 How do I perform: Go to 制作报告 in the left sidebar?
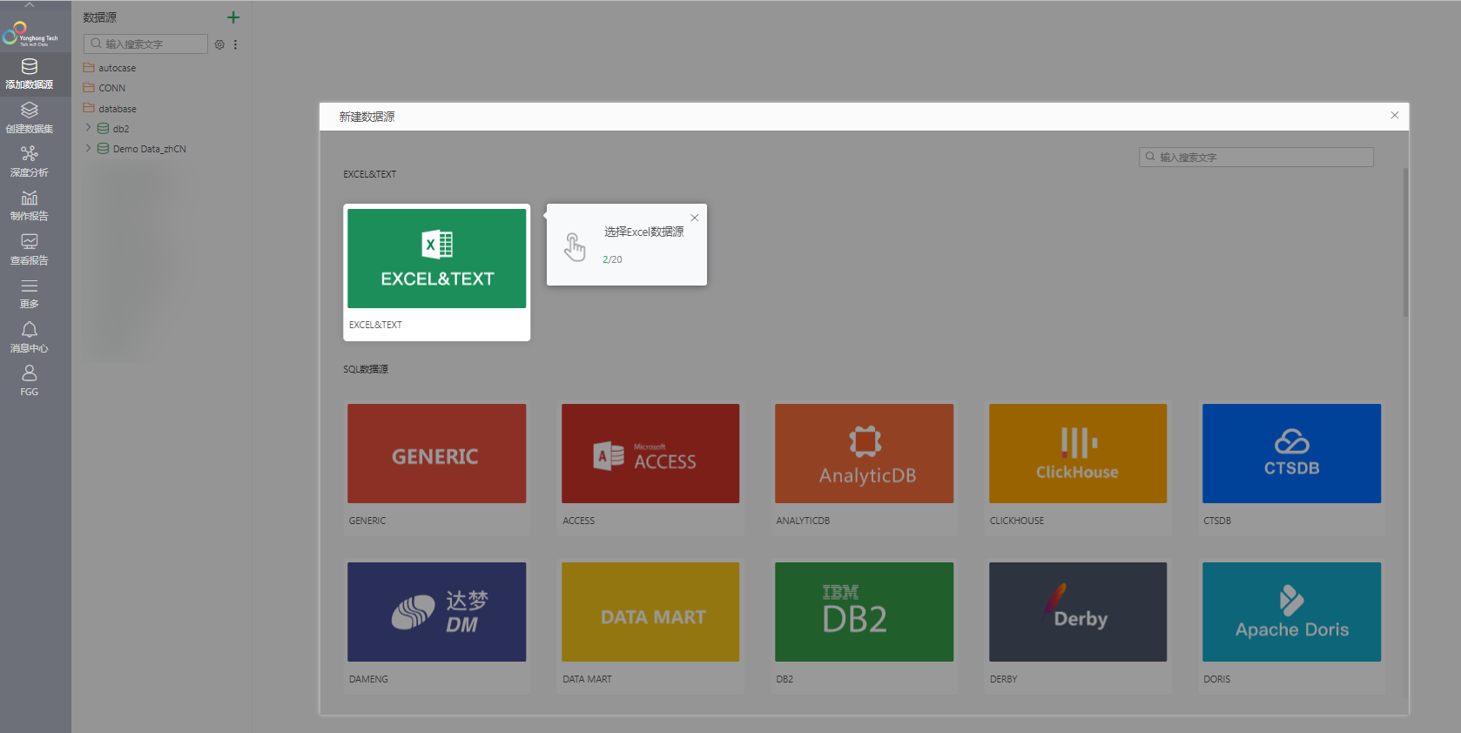pos(30,205)
